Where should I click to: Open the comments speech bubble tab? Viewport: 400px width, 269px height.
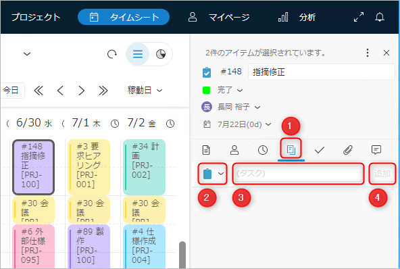click(376, 150)
